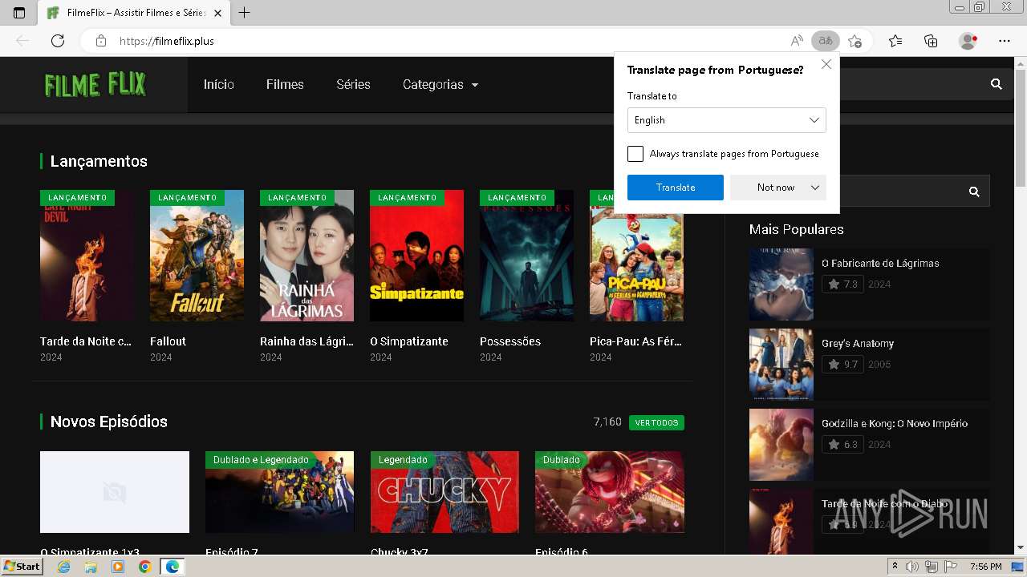Click the O Simpatizante title link
Viewport: 1027px width, 577px height.
pyautogui.click(x=409, y=341)
